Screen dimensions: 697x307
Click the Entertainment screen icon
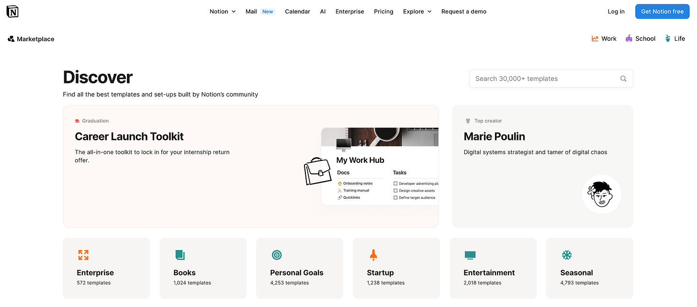point(470,255)
